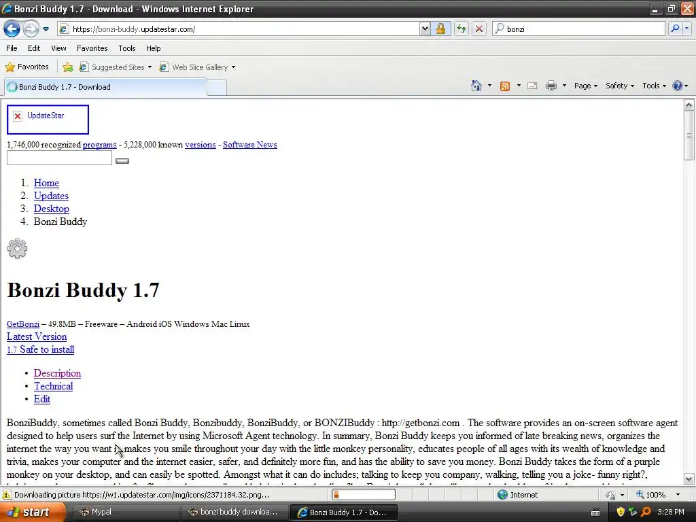Click the UpdateStar logo image link
The height and width of the screenshot is (522, 696).
(x=48, y=120)
